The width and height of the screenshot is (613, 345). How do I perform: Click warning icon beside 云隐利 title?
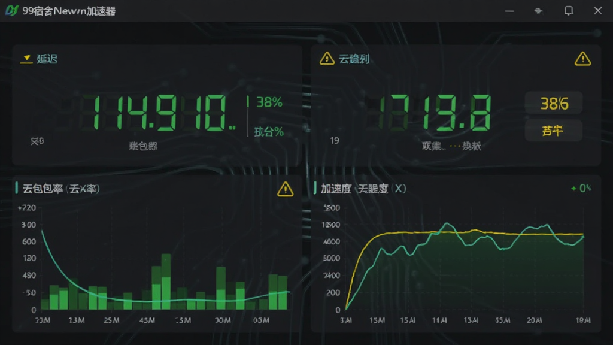coord(327,59)
